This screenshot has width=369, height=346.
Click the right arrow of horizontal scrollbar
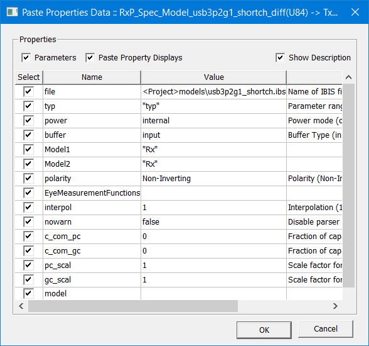pos(335,306)
